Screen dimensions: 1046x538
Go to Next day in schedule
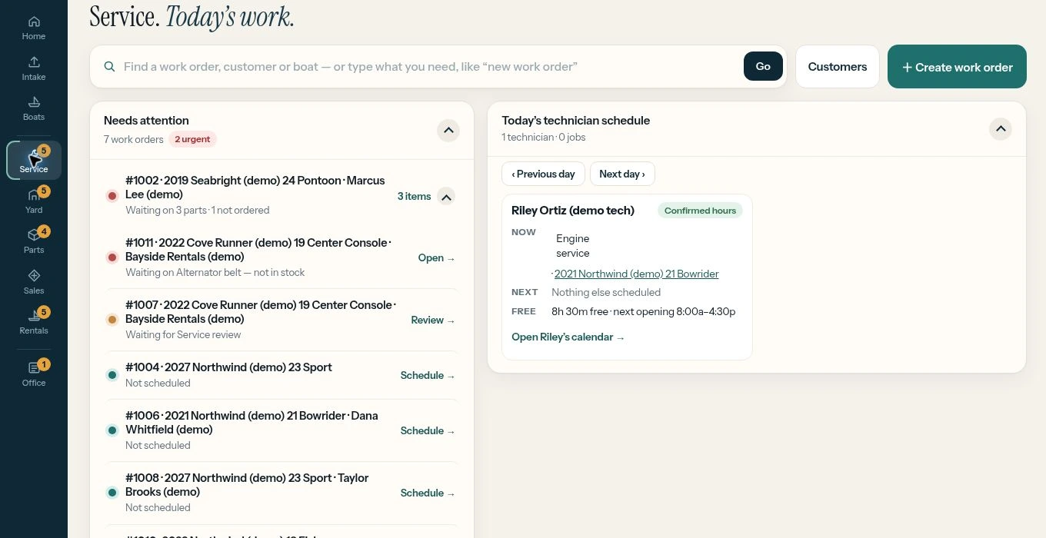pyautogui.click(x=622, y=174)
